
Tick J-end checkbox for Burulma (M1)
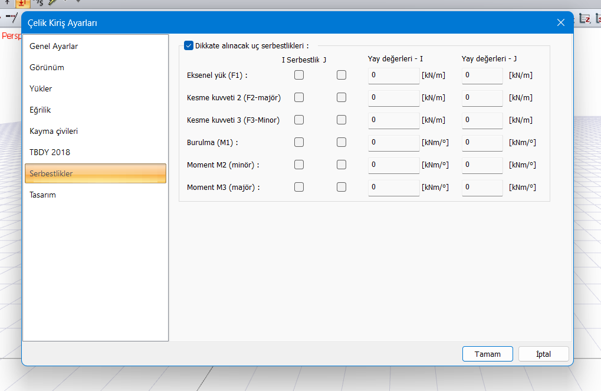pyautogui.click(x=341, y=142)
